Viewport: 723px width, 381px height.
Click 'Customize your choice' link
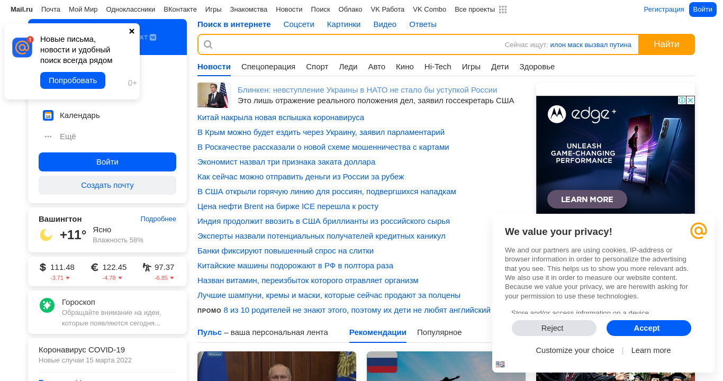[x=575, y=350]
